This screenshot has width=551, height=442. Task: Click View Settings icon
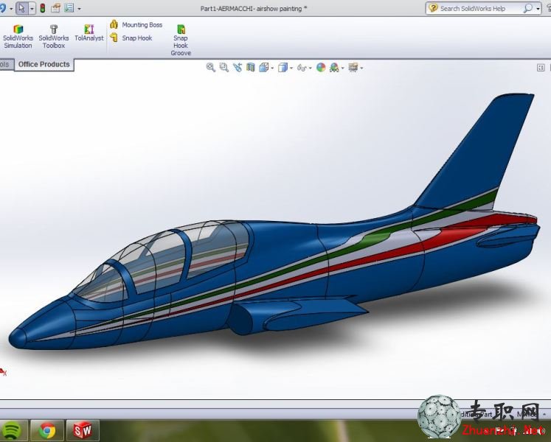point(353,68)
